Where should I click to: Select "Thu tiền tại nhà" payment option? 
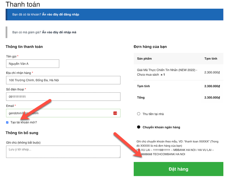click(x=139, y=114)
